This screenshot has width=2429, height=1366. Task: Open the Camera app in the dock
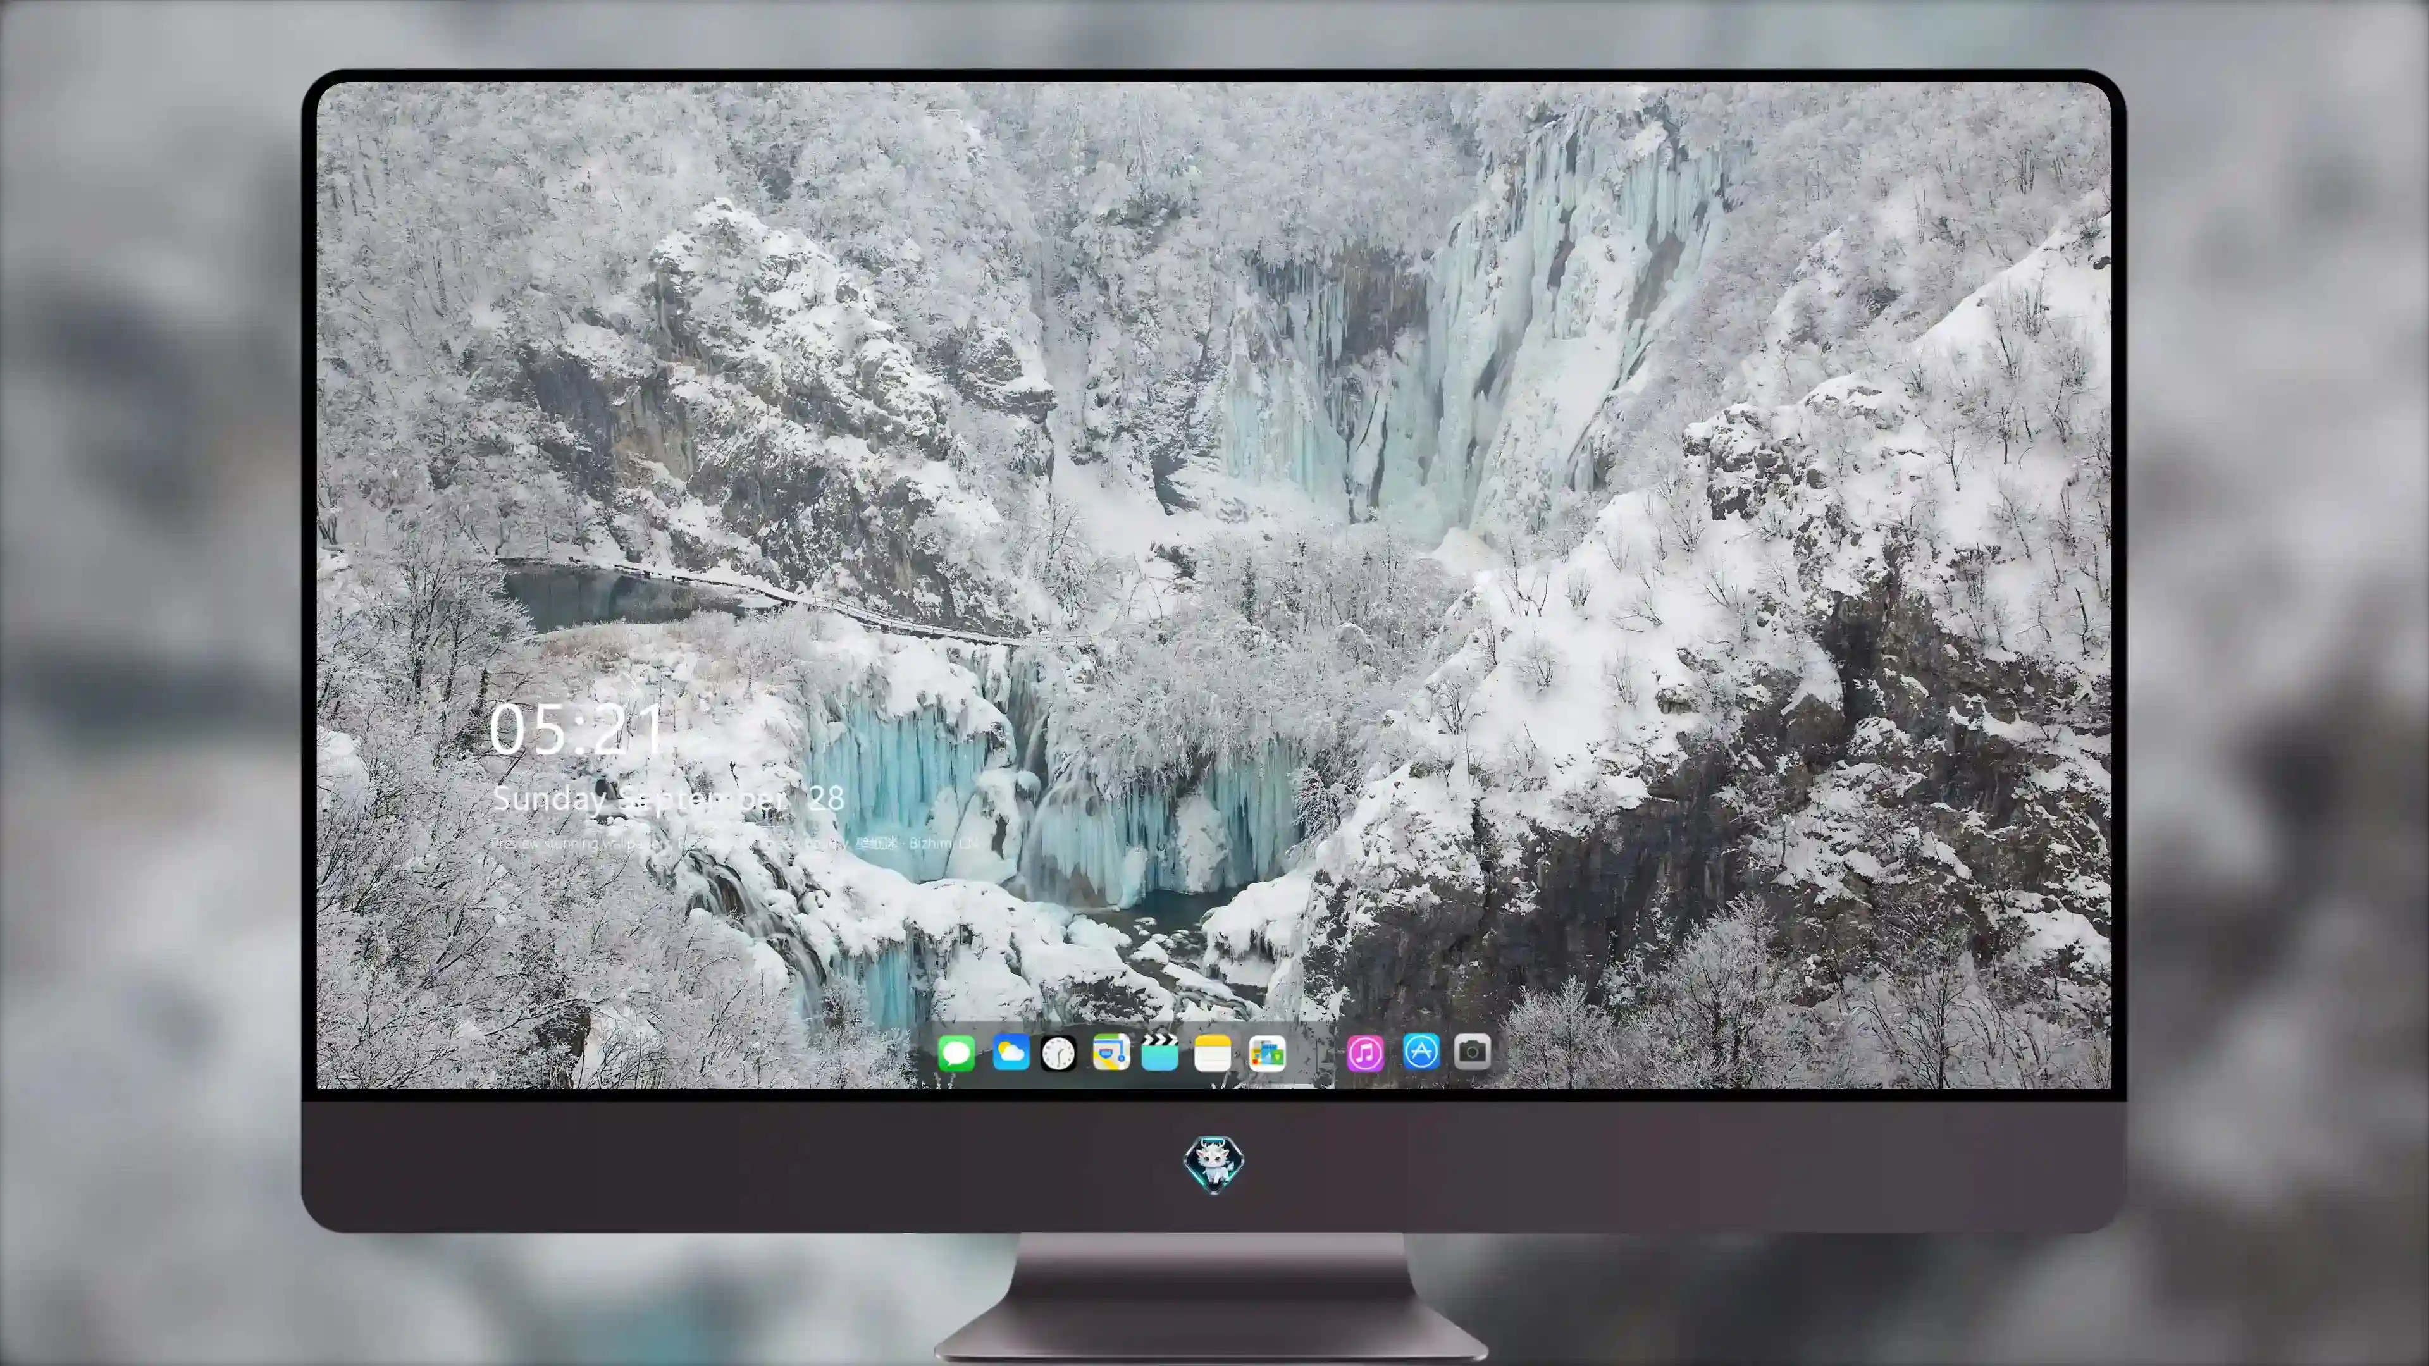[1473, 1051]
